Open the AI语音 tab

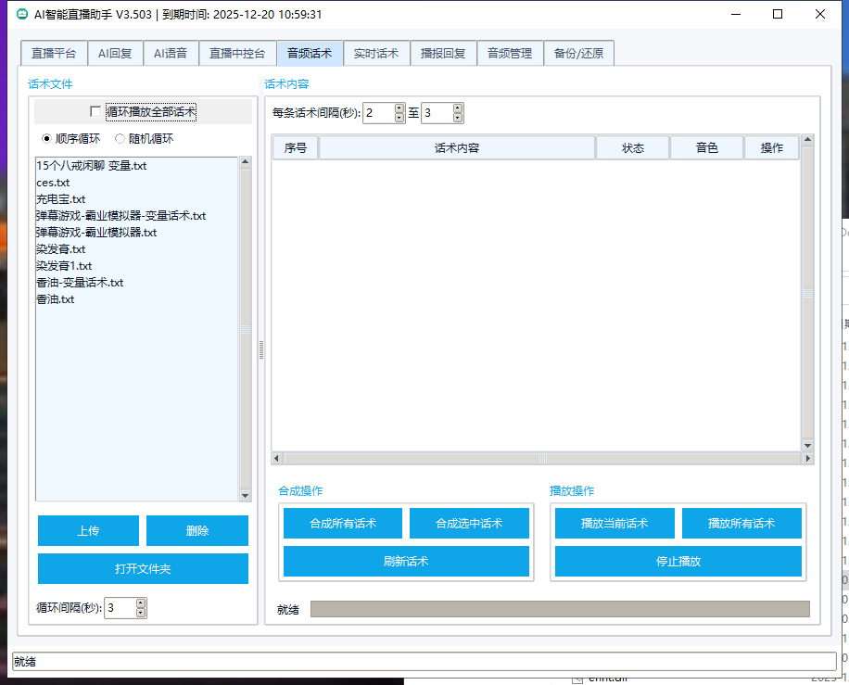pyautogui.click(x=171, y=54)
